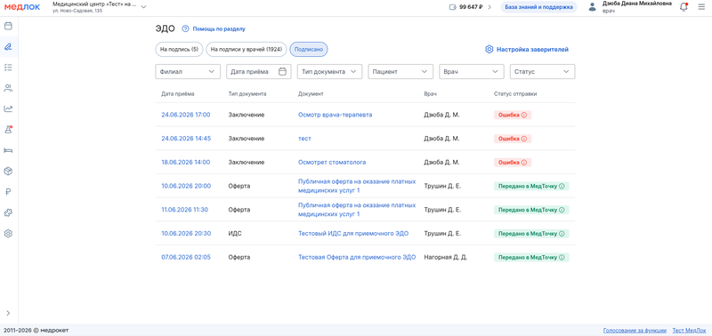Open the puzzle integrations sidebar icon
Screen dimensions: 712x336
[x=8, y=212]
